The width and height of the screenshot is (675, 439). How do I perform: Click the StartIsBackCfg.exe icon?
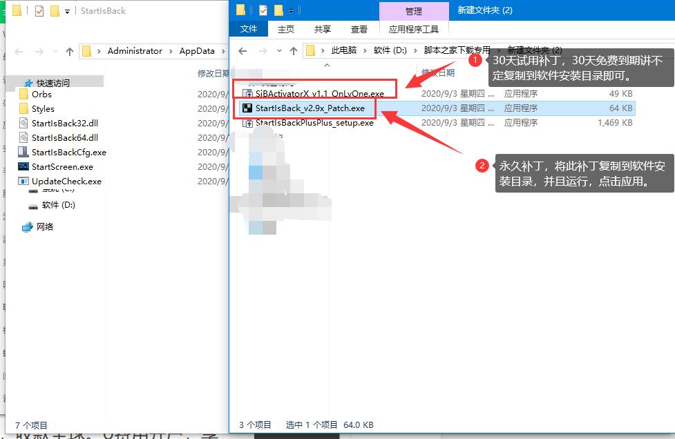[x=23, y=153]
